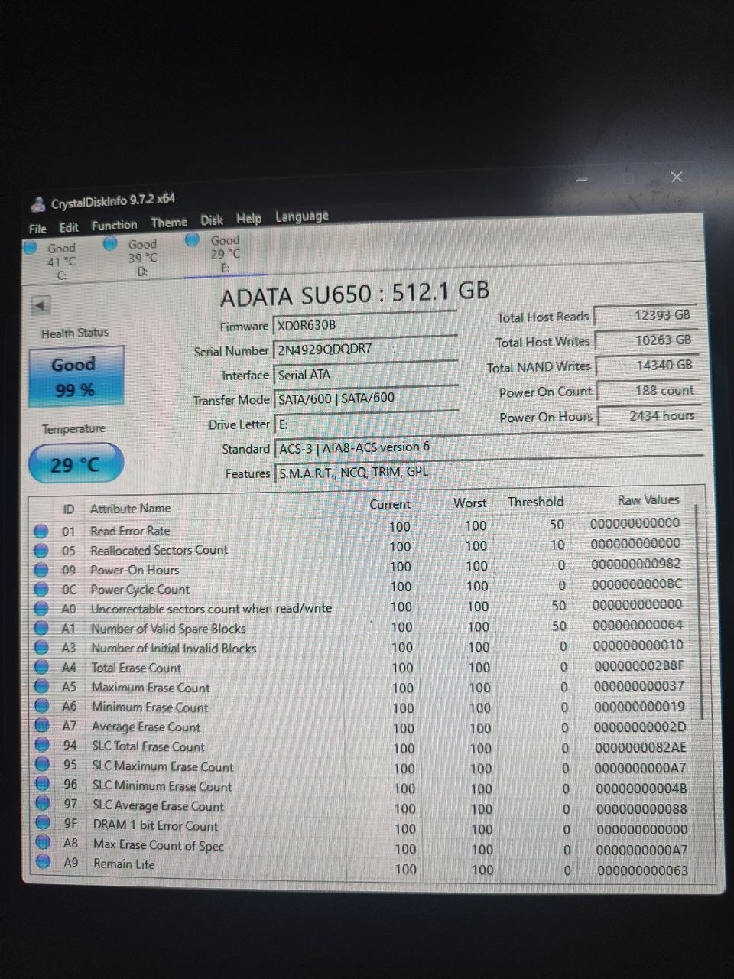The width and height of the screenshot is (734, 979).
Task: Click status dot for Read Error Rate
Action: [42, 530]
